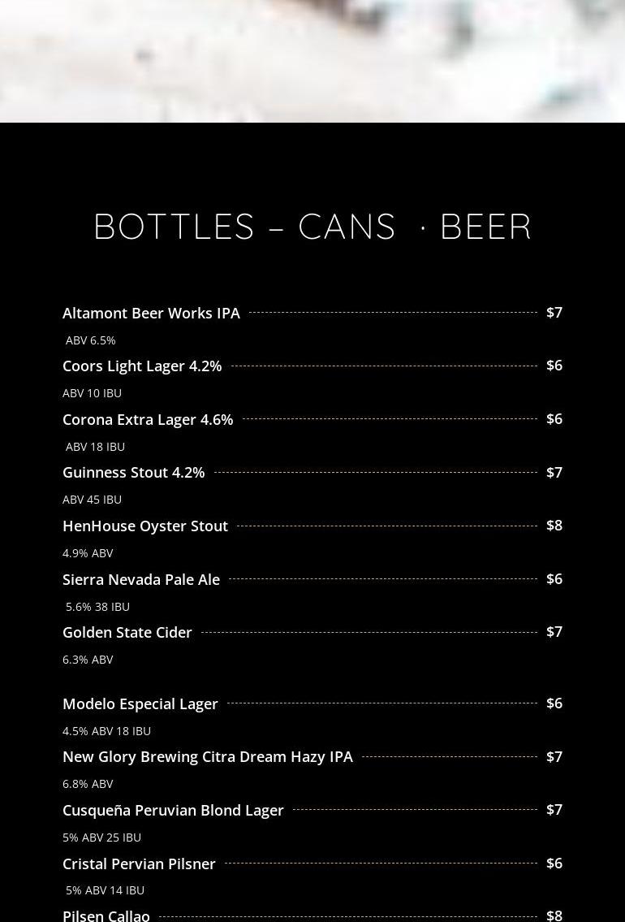This screenshot has width=625, height=922.
Task: Click the 4.5% ABV 18 IBU description
Action: [106, 731]
